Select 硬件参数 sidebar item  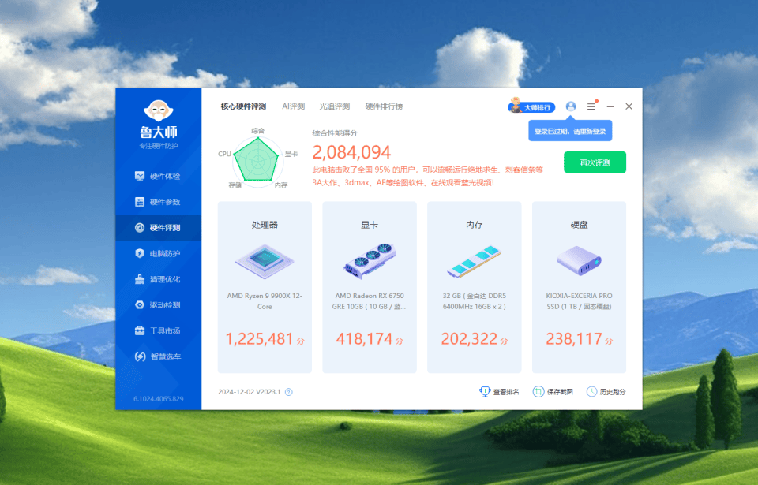158,202
